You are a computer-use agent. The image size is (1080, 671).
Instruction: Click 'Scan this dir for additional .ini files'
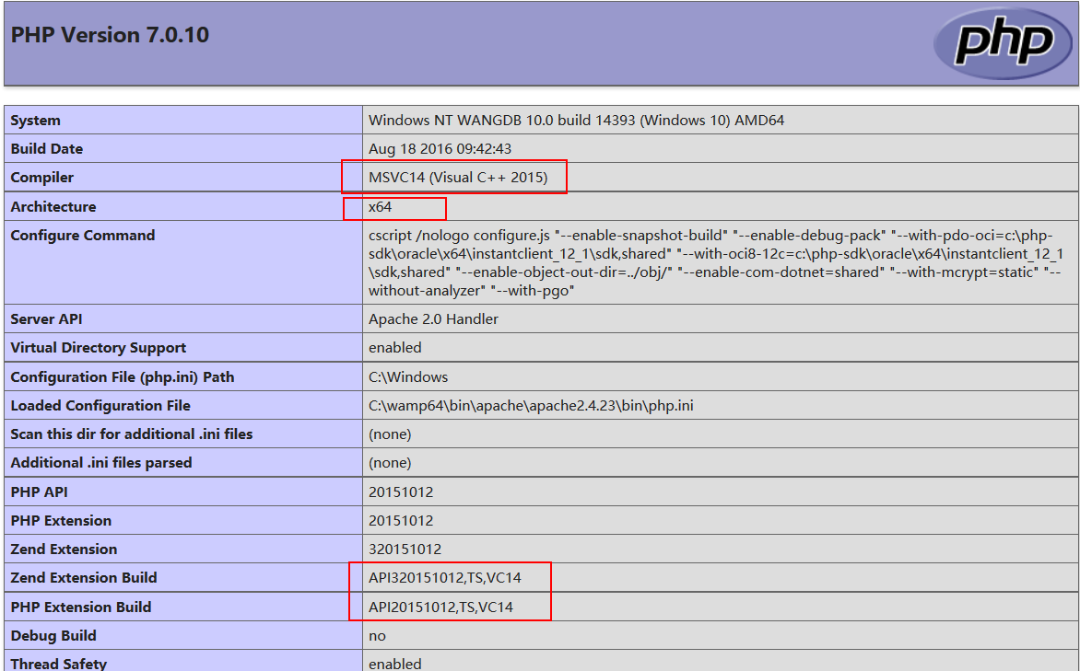132,434
